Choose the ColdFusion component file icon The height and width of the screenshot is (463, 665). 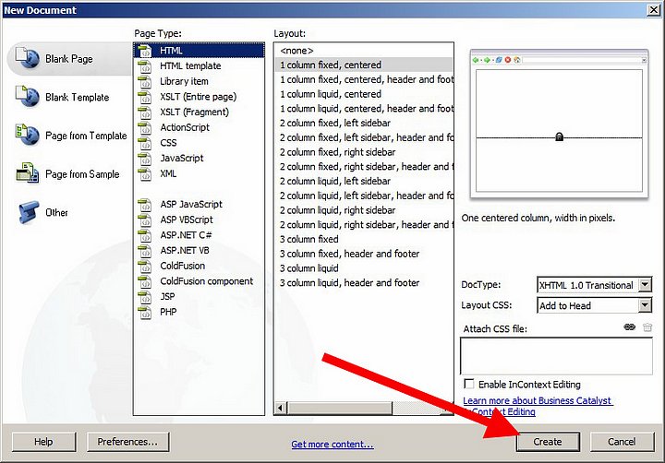point(145,281)
